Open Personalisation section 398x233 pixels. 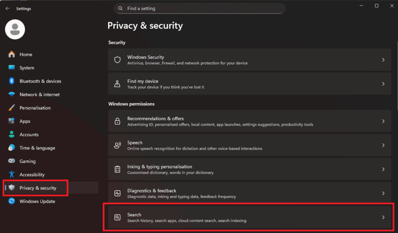click(x=51, y=108)
